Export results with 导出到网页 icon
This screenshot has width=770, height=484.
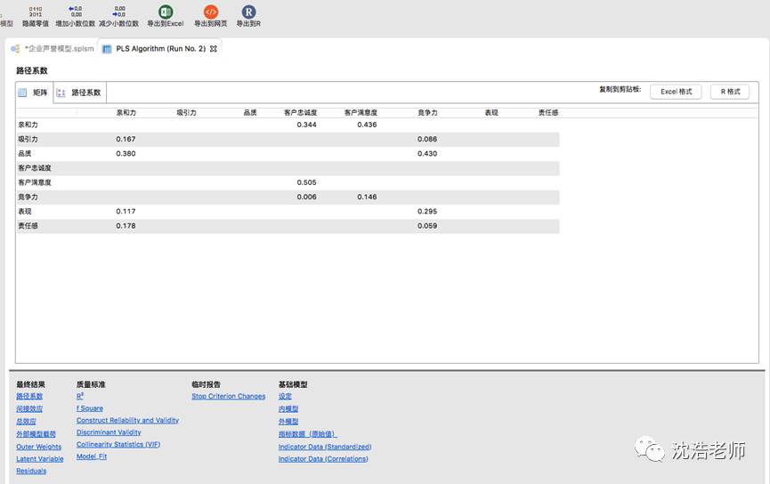[x=210, y=12]
